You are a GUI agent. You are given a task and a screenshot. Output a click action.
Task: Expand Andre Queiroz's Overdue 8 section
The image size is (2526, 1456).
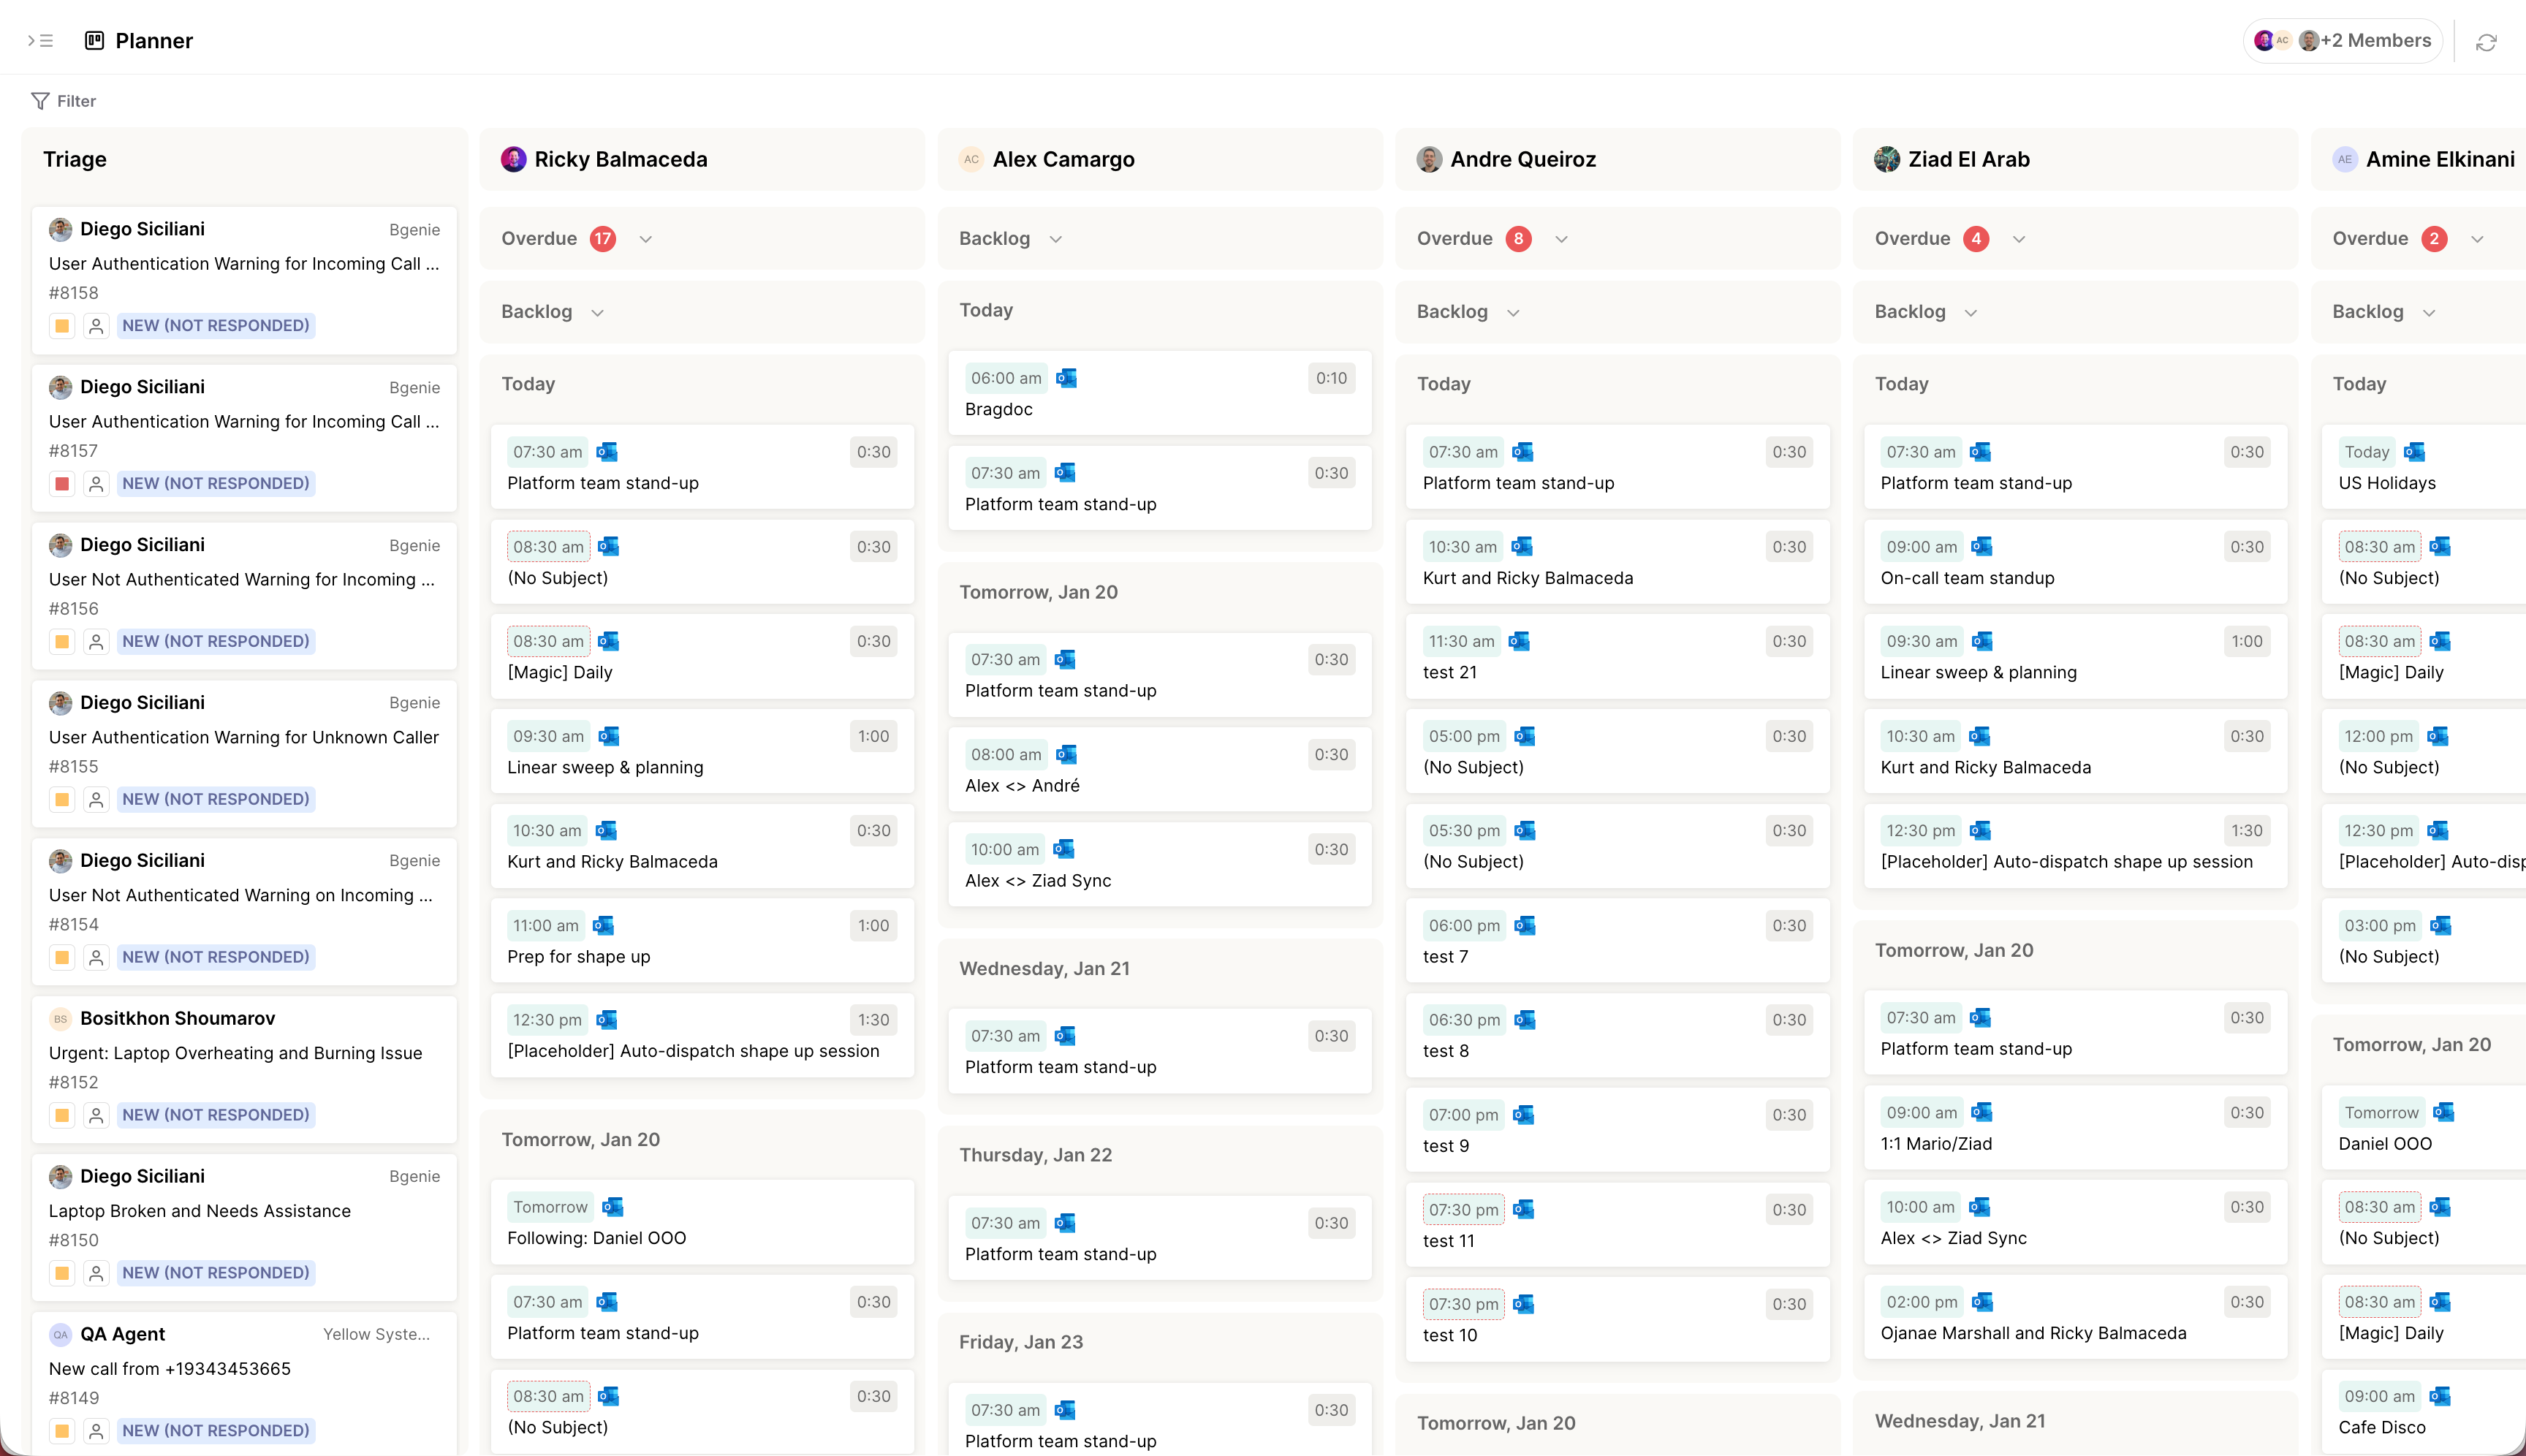(x=1561, y=239)
